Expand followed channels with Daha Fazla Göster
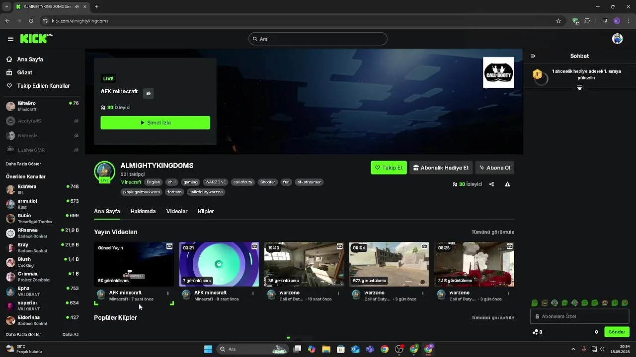Viewport: 636px width, 357px height. point(23,164)
